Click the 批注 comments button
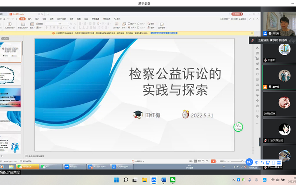The width and height of the screenshot is (296, 185). coord(243,19)
